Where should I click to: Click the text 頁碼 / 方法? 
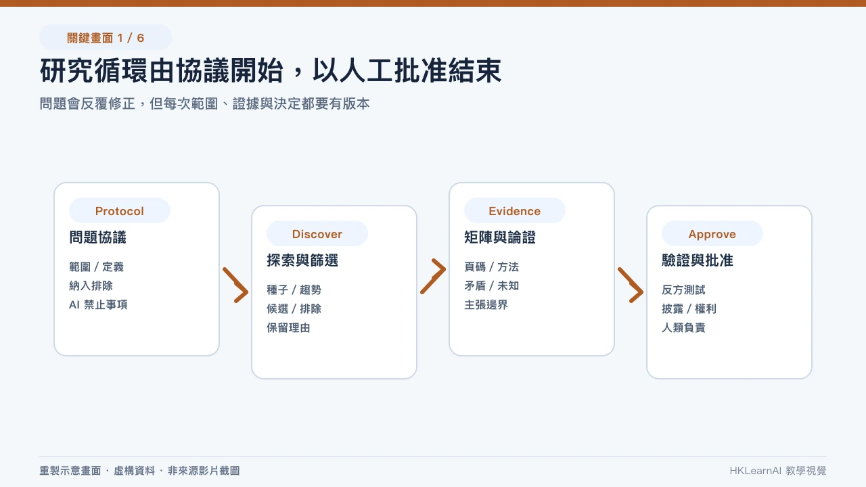491,267
